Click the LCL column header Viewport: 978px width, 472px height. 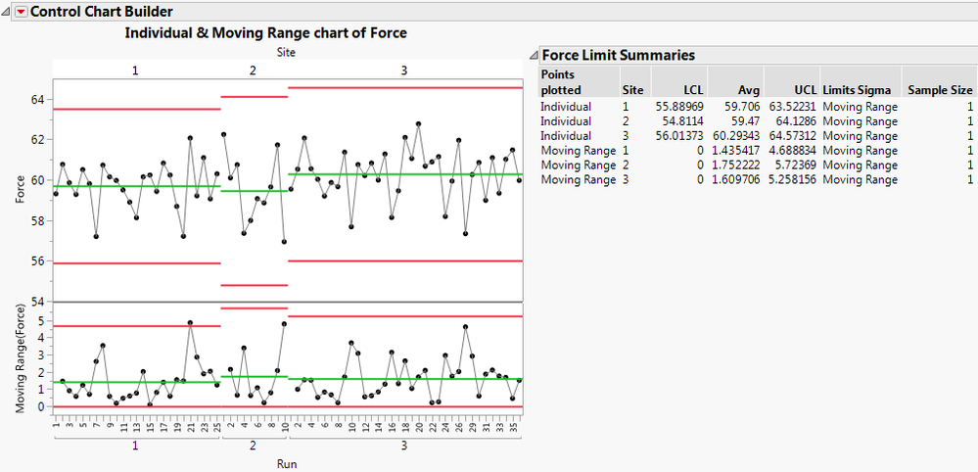[693, 90]
